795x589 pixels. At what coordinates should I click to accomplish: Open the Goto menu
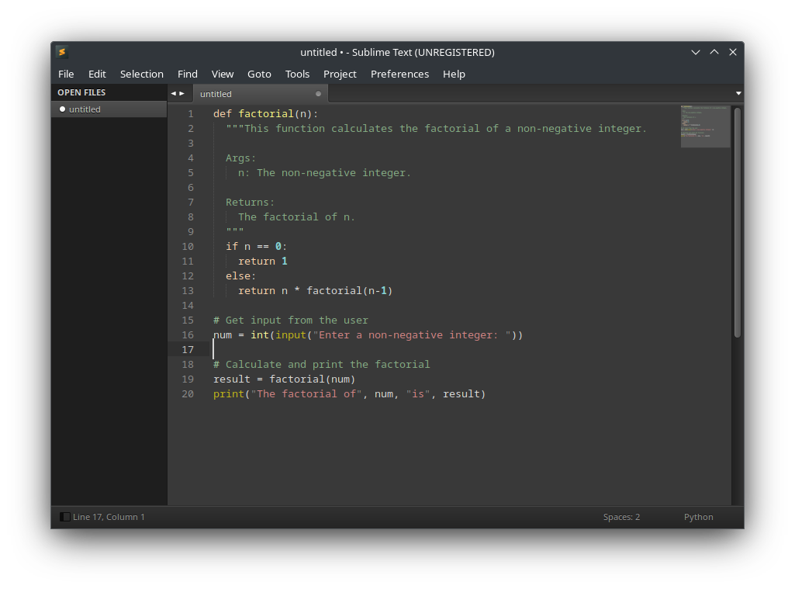[259, 74]
